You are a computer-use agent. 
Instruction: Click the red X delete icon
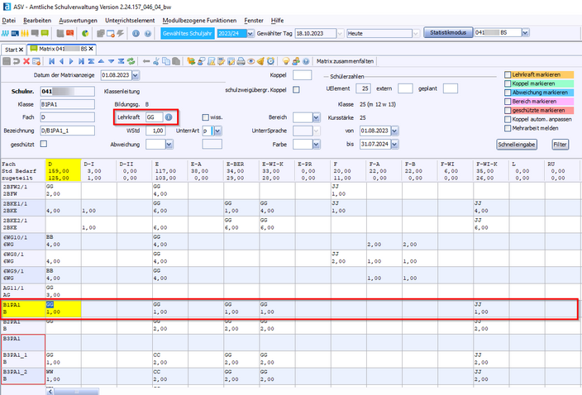click(26, 62)
